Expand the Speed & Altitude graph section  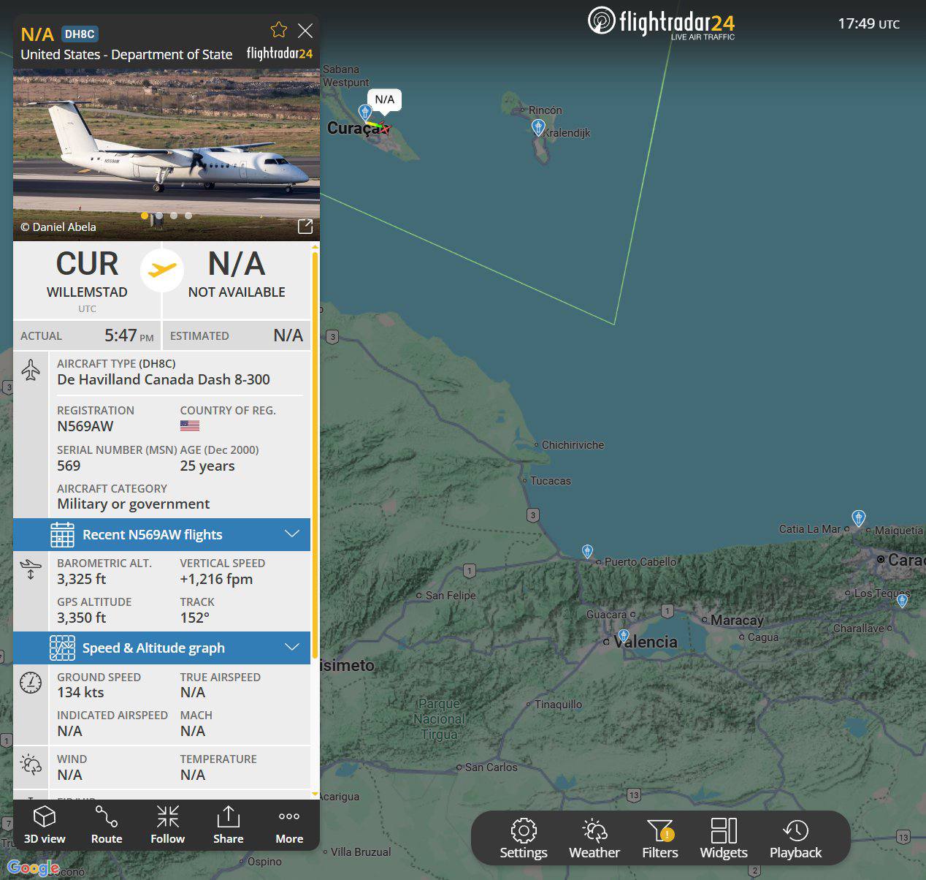161,648
